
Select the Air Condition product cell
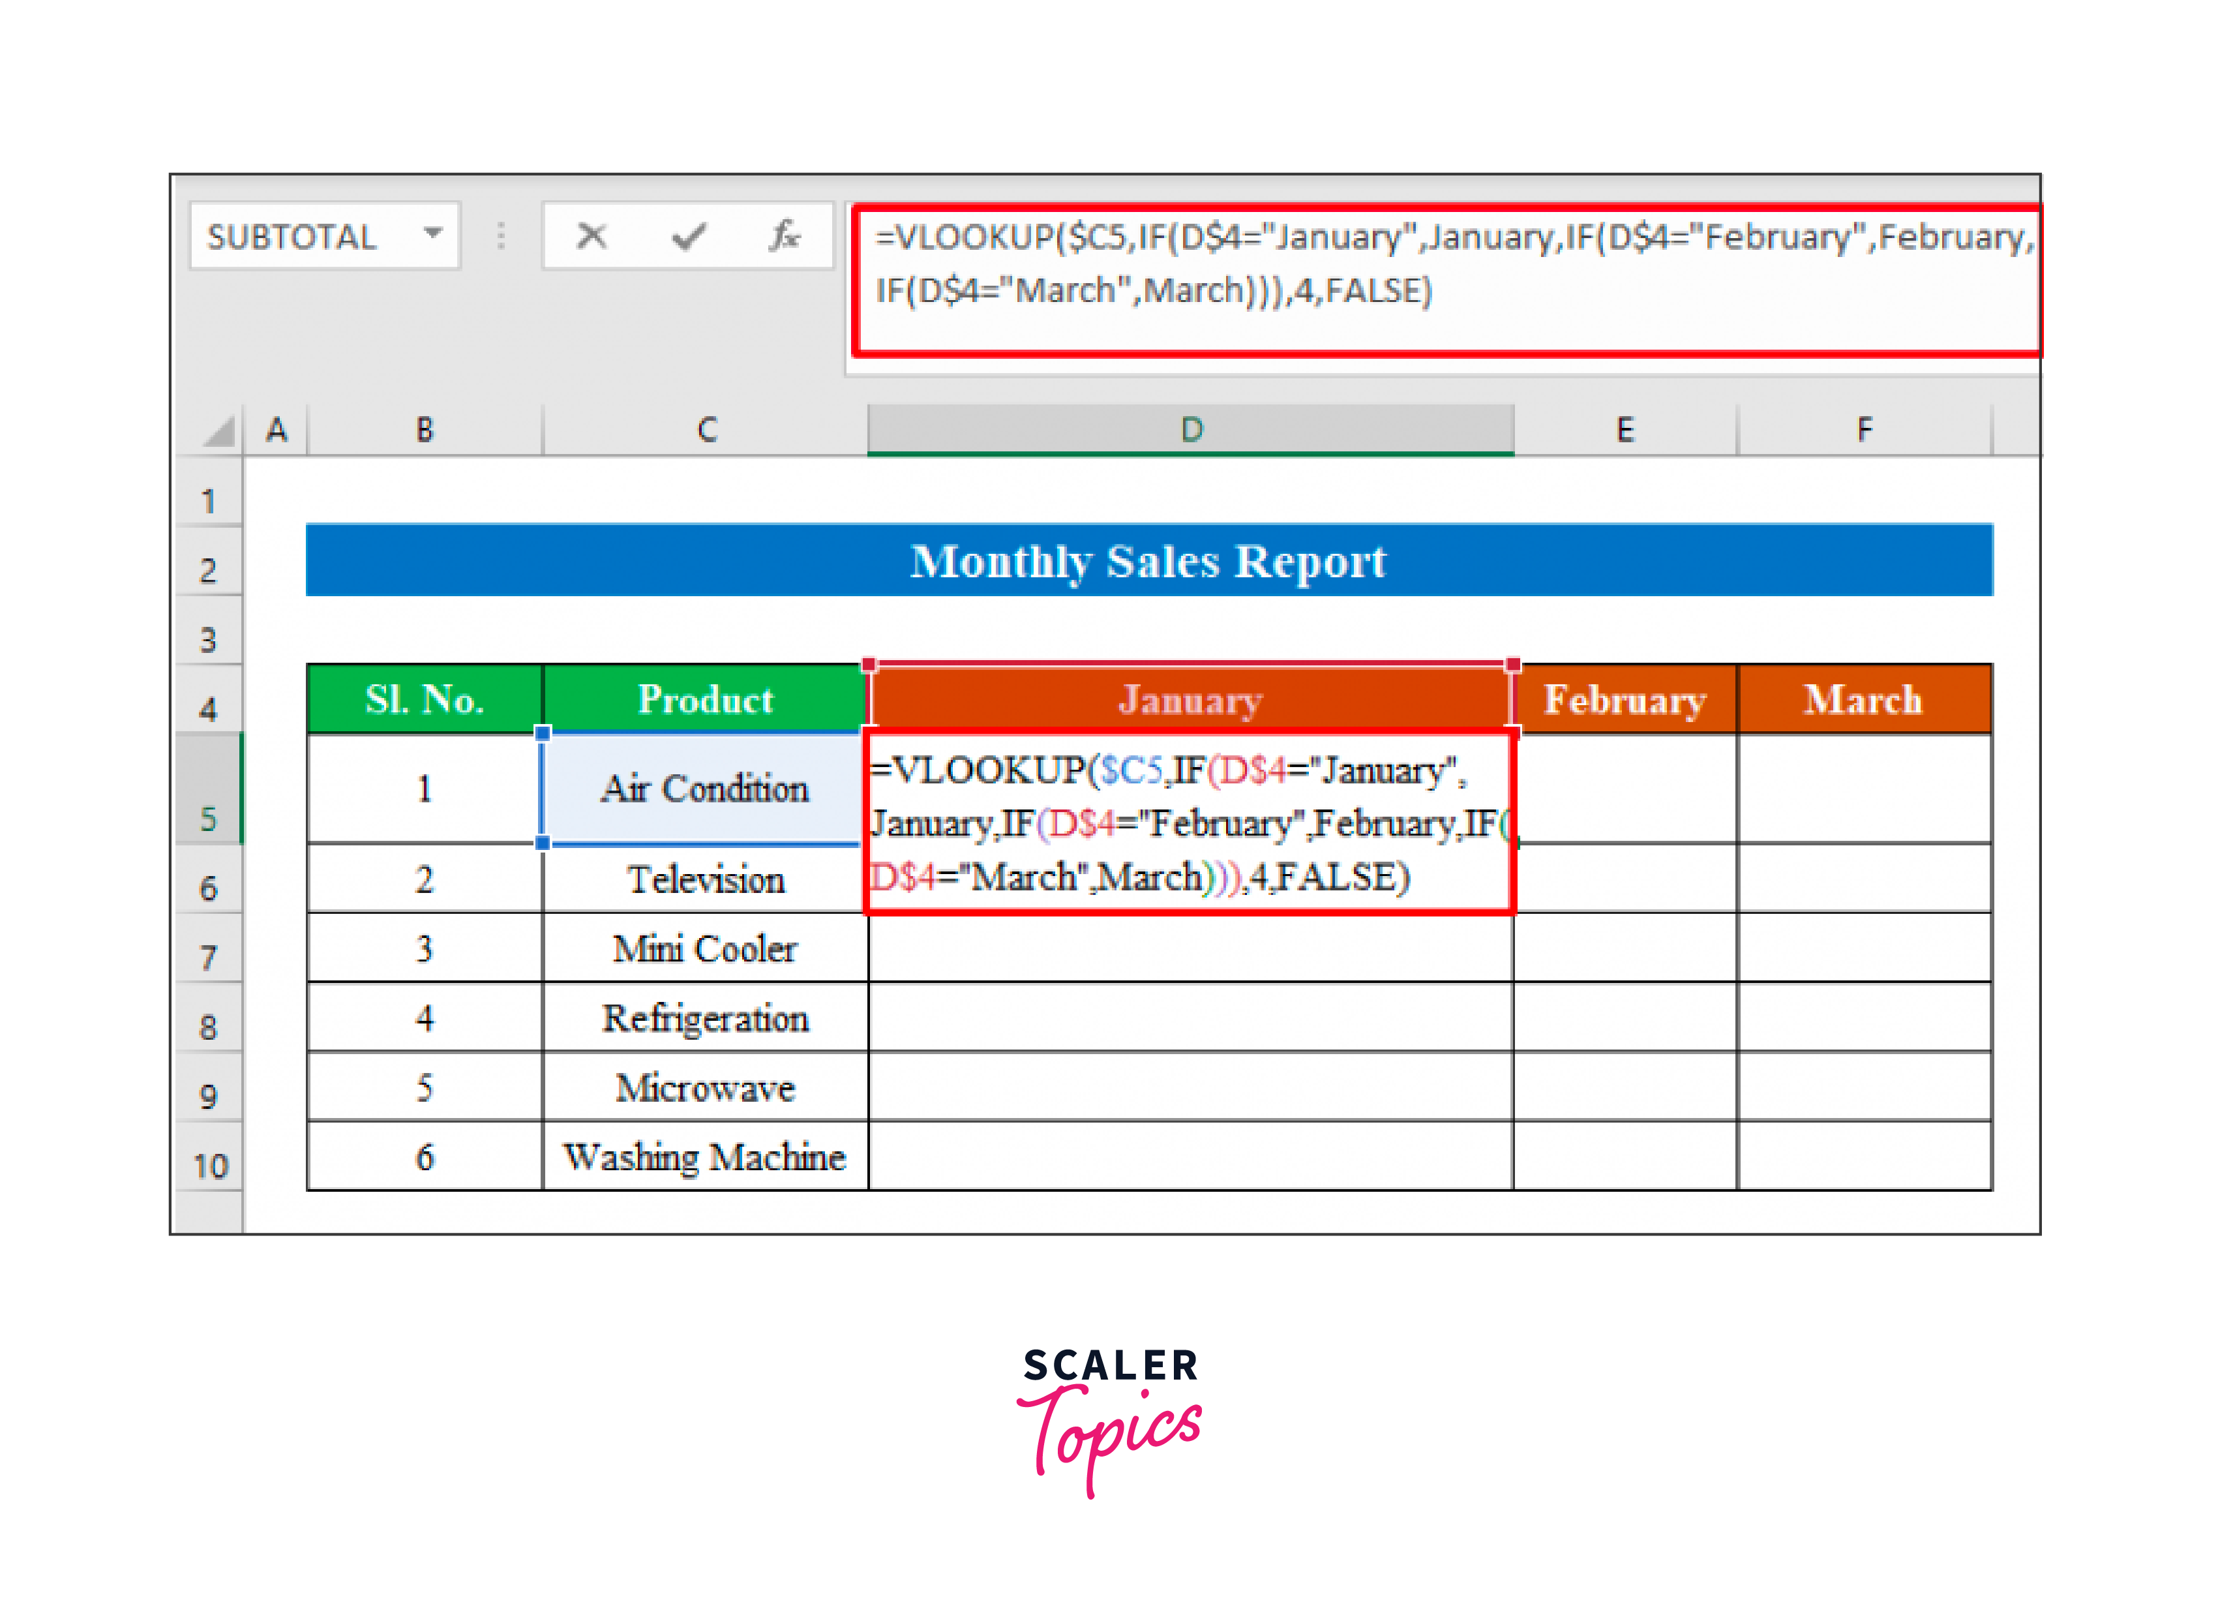coord(706,789)
